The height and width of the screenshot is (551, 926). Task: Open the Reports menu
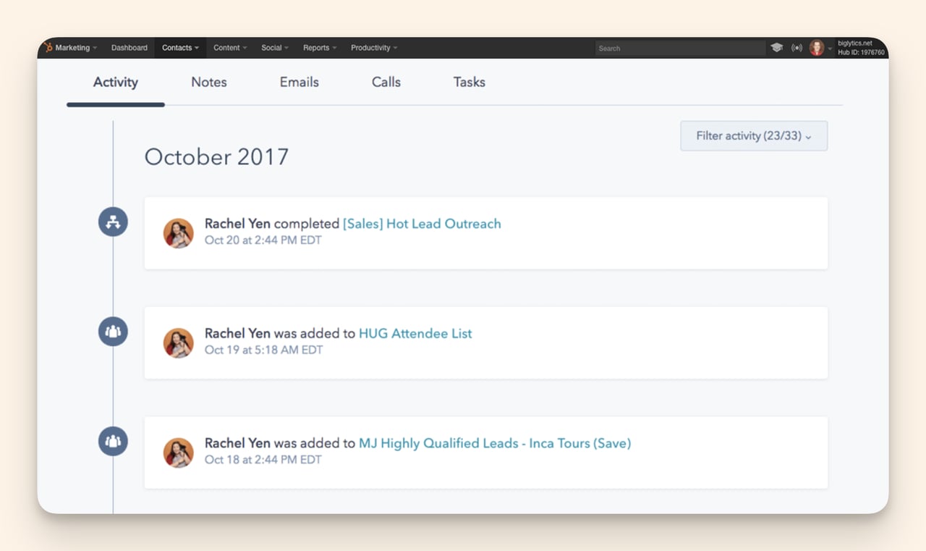pyautogui.click(x=320, y=48)
